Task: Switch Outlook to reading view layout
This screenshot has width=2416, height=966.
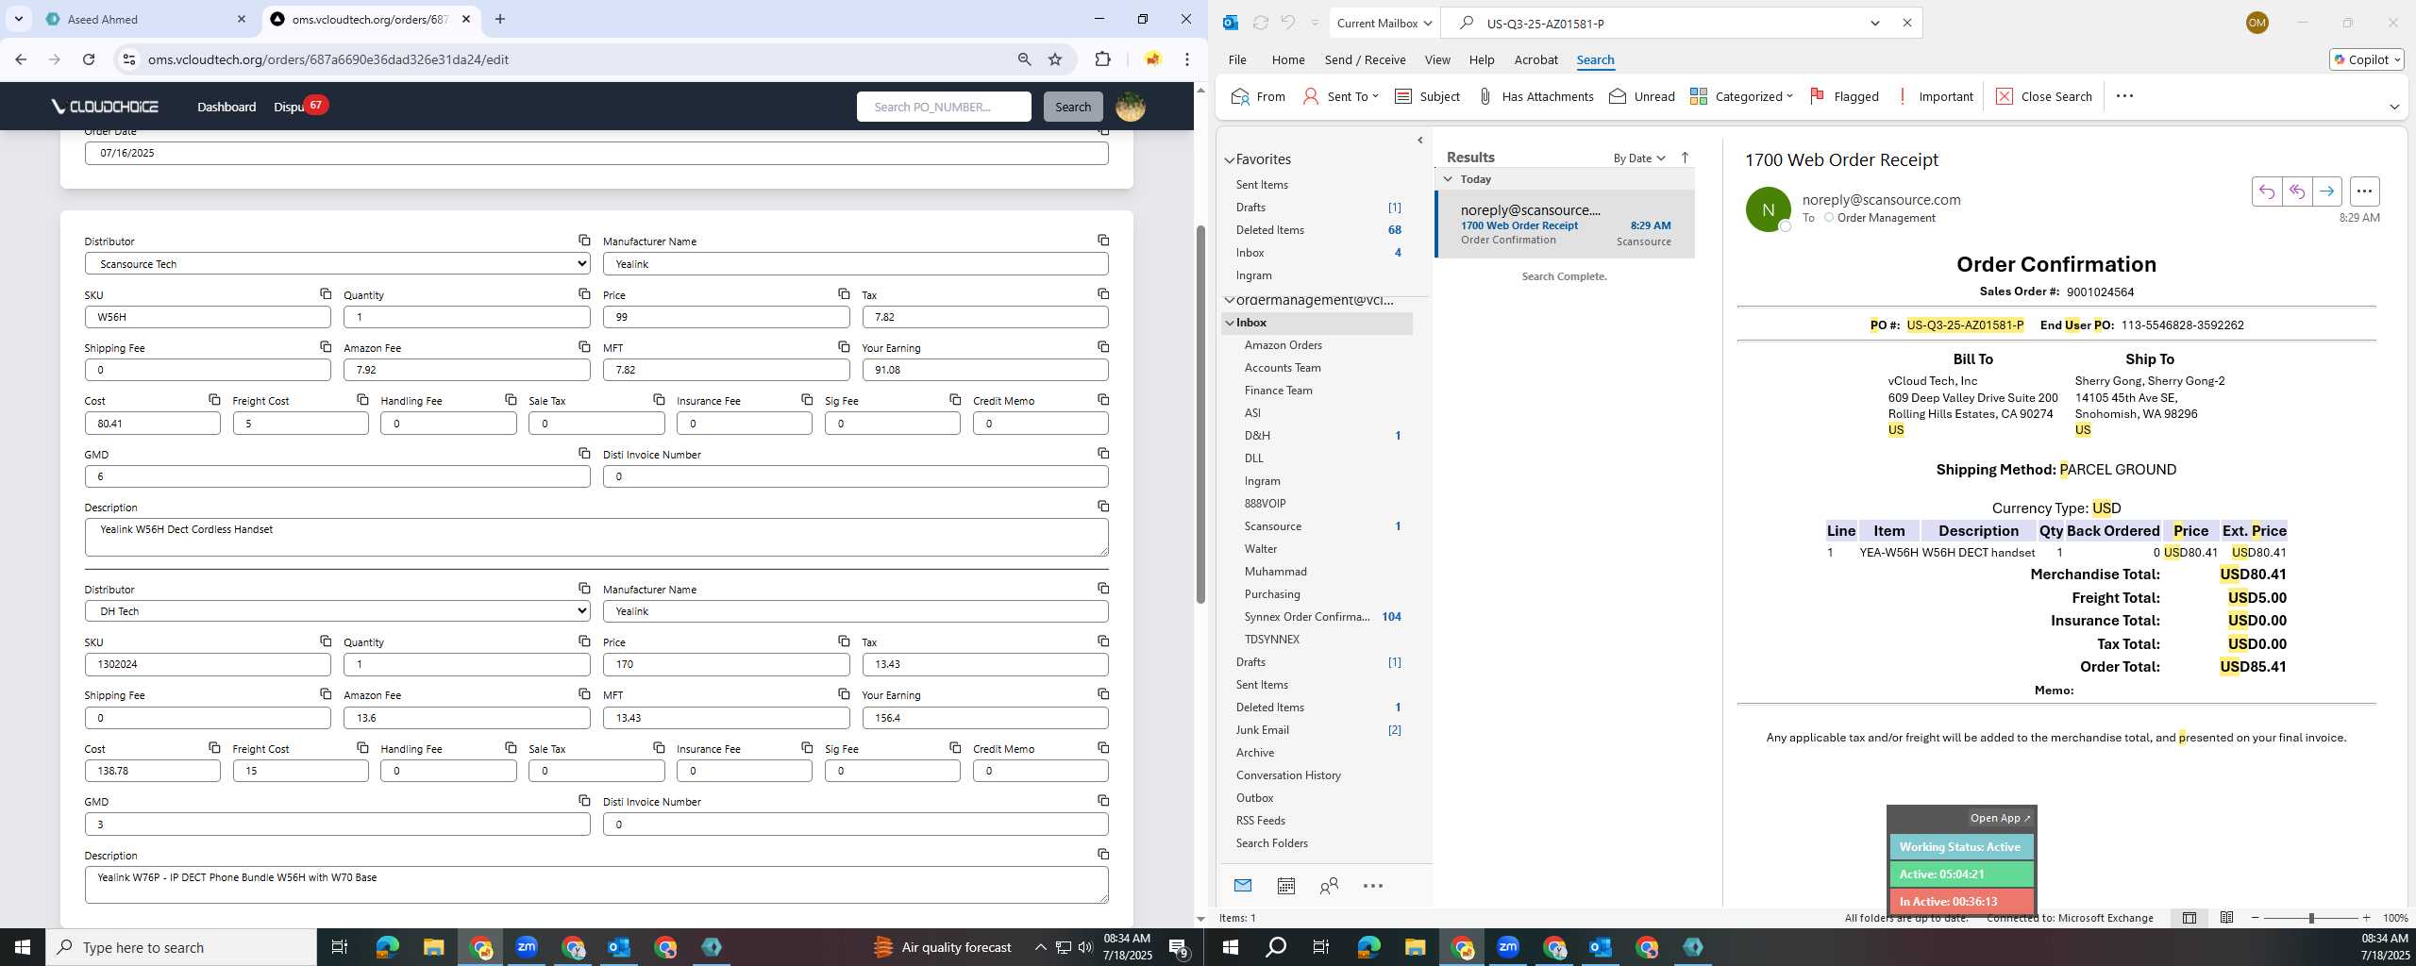Action: click(x=2226, y=918)
